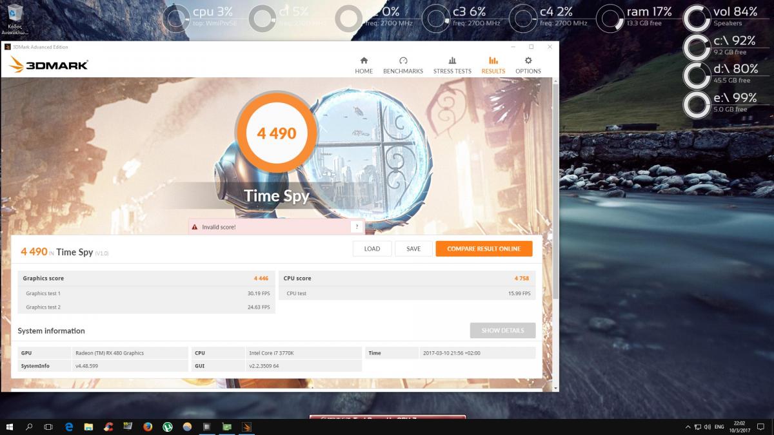Click the network tray icon
The image size is (774, 435).
[697, 427]
